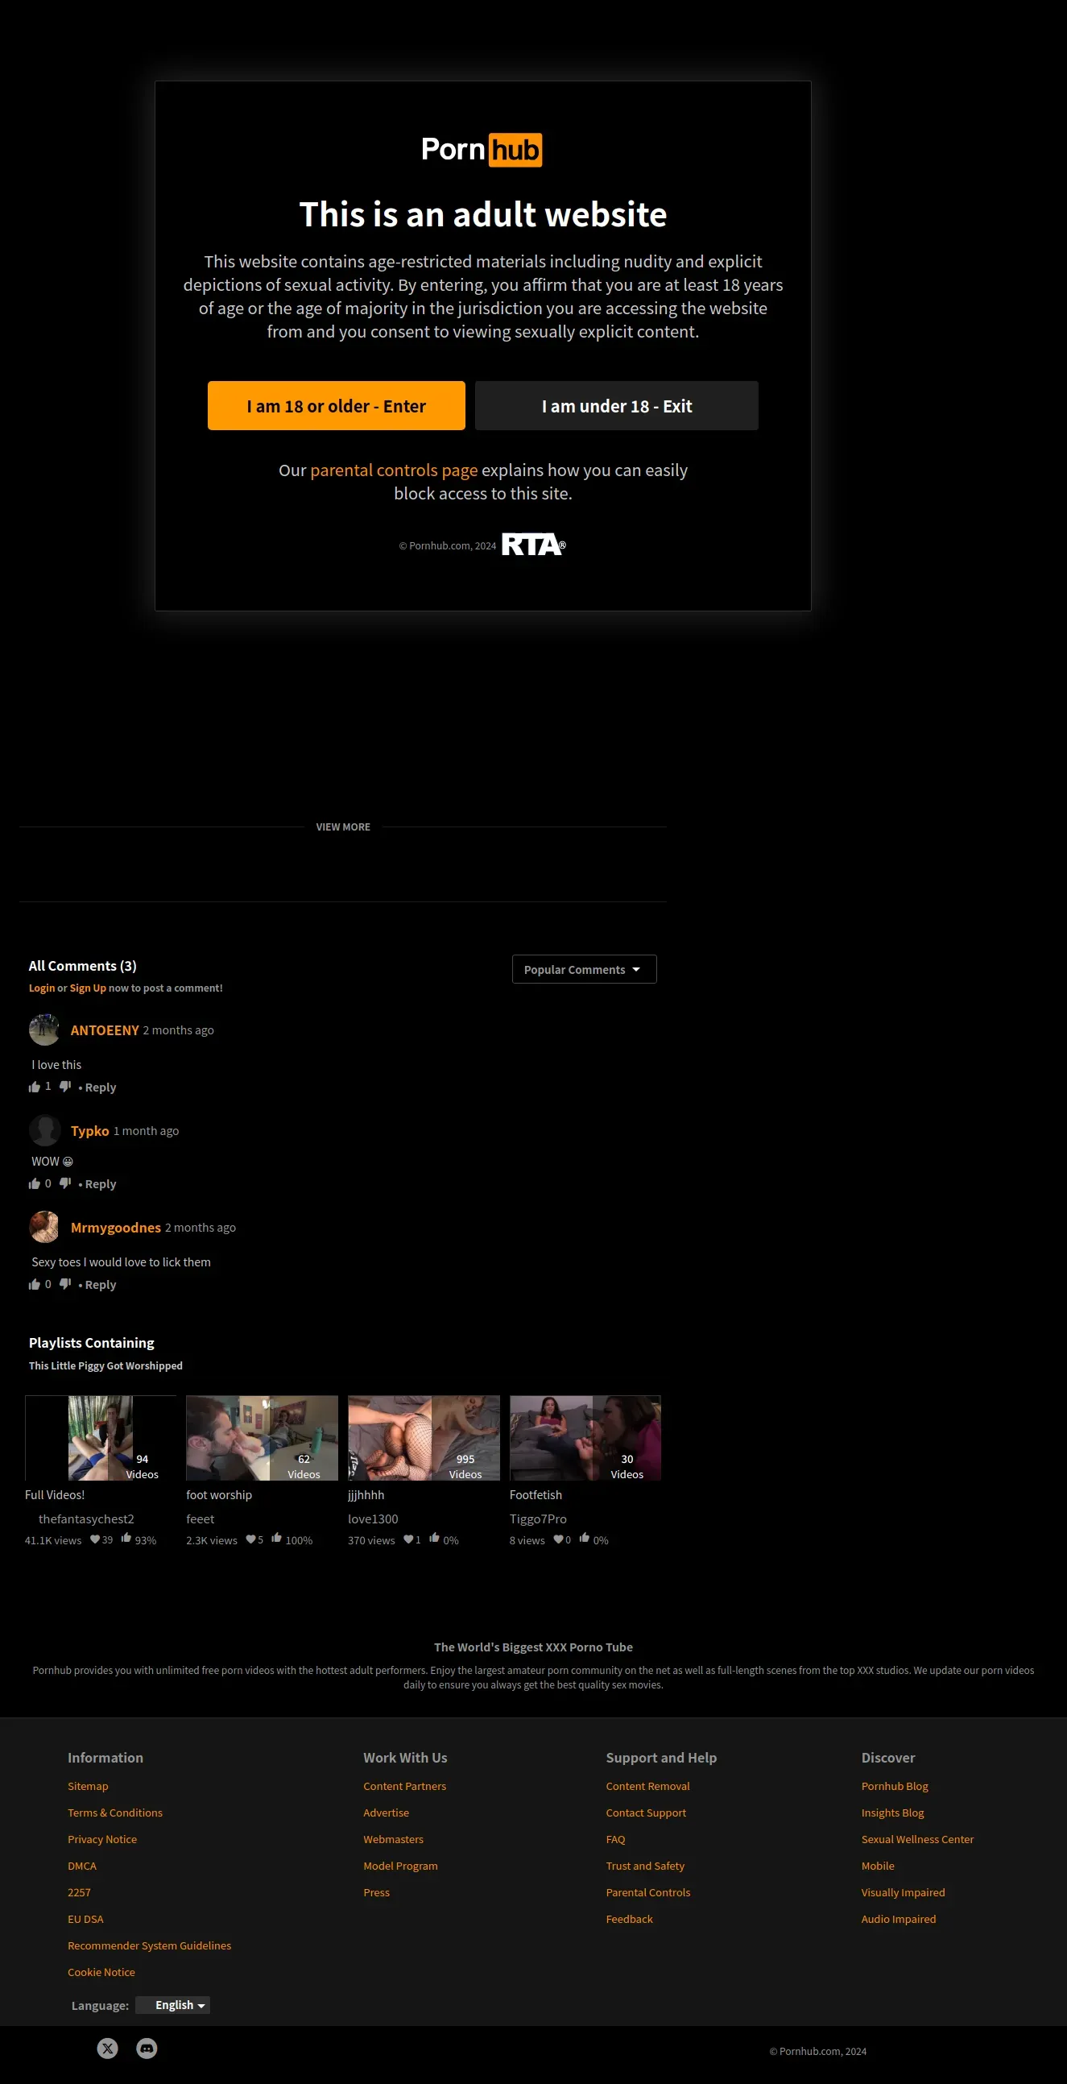Click VIEW MORE above the comments
Image resolution: width=1067 pixels, height=2084 pixels.
point(343,827)
